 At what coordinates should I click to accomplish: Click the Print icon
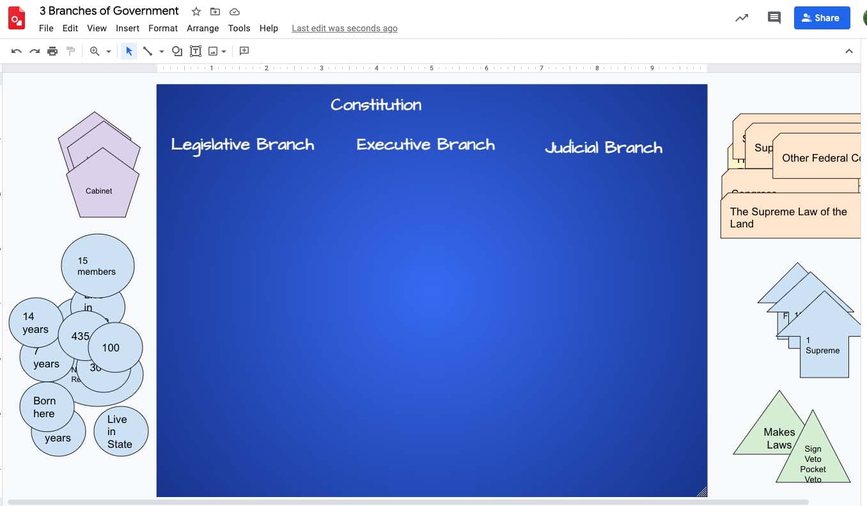[x=52, y=51]
